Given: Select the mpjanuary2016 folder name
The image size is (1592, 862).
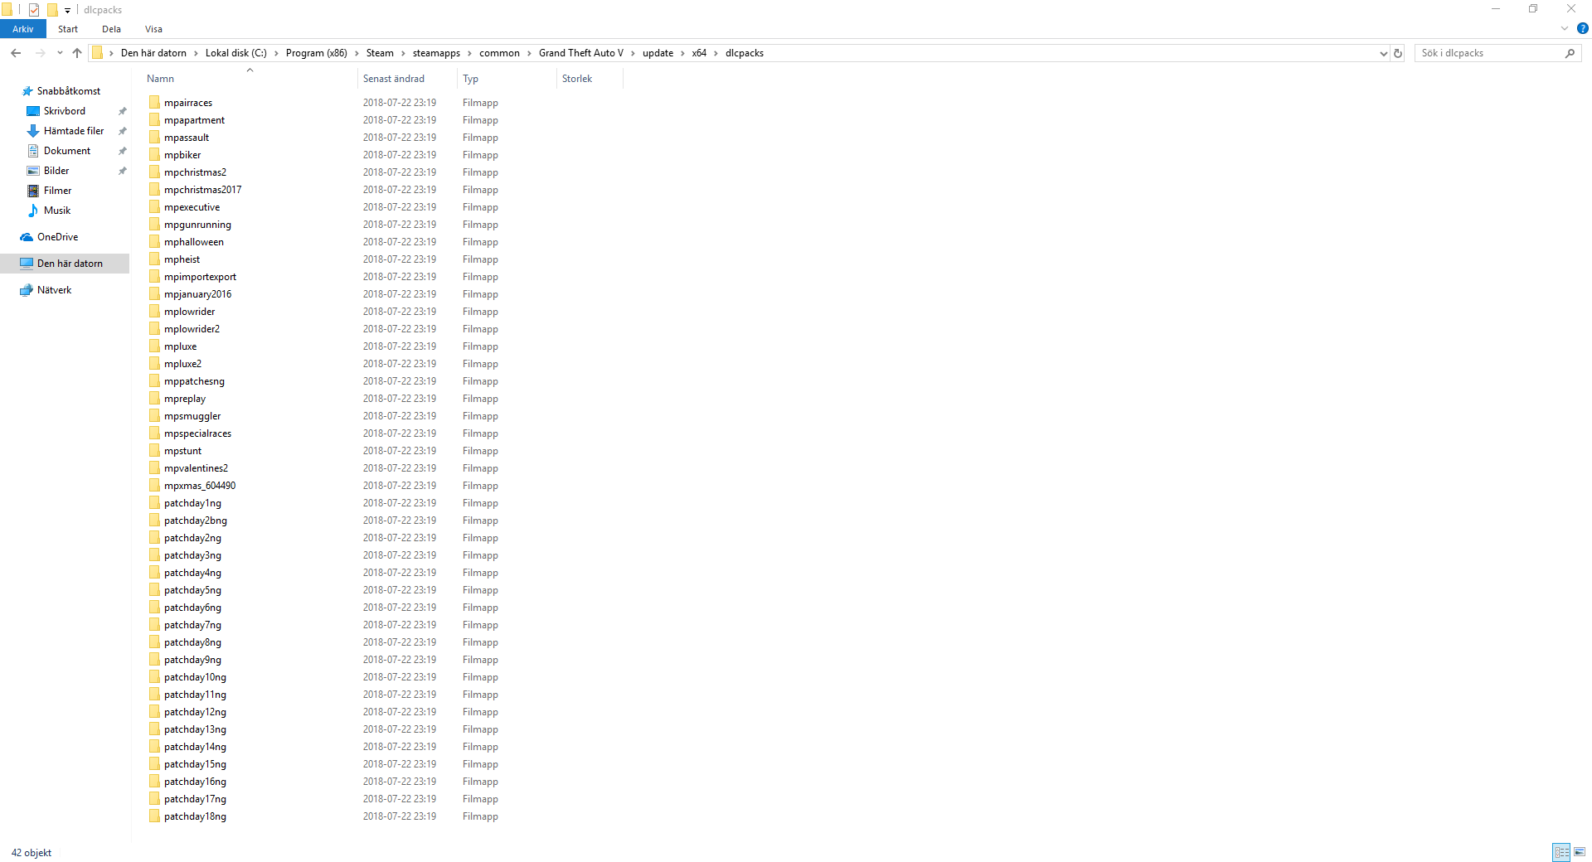Looking at the screenshot, I should [197, 294].
